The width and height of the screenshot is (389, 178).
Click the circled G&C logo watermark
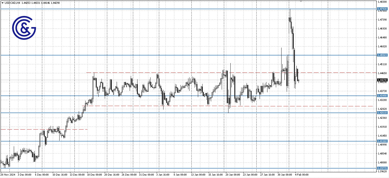pyautogui.click(x=24, y=27)
